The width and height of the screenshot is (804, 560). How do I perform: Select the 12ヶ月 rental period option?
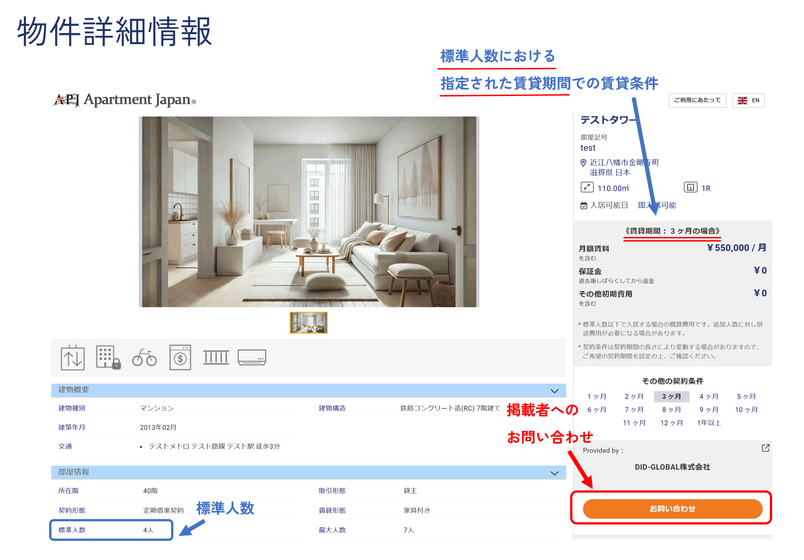672,423
